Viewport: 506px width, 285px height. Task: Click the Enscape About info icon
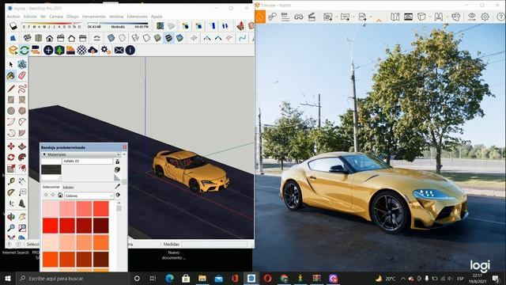130,50
